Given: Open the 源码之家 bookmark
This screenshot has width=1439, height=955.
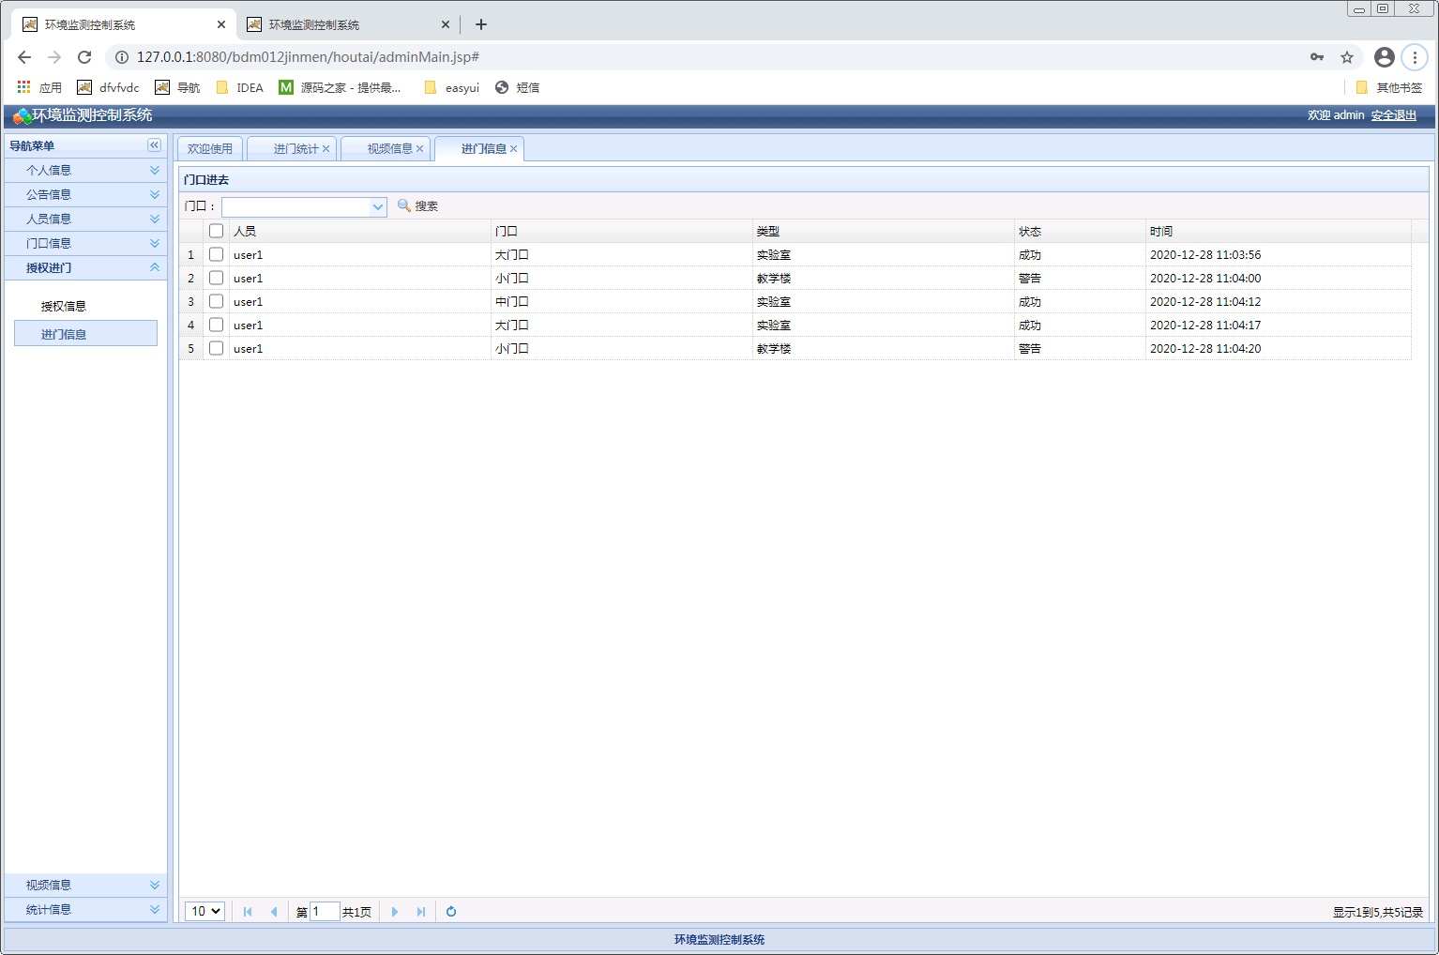Looking at the screenshot, I should tap(340, 87).
